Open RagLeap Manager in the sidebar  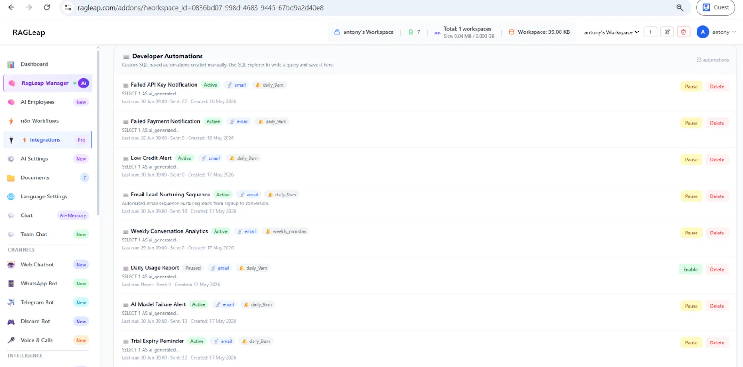coord(48,83)
